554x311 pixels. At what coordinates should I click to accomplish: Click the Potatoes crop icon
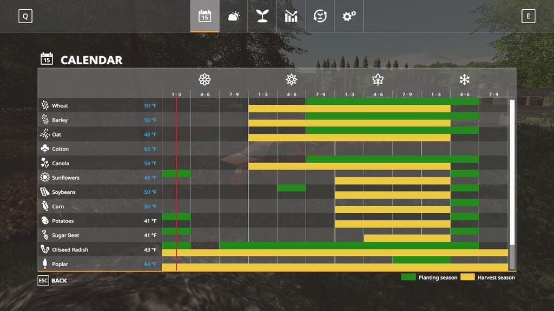45,221
